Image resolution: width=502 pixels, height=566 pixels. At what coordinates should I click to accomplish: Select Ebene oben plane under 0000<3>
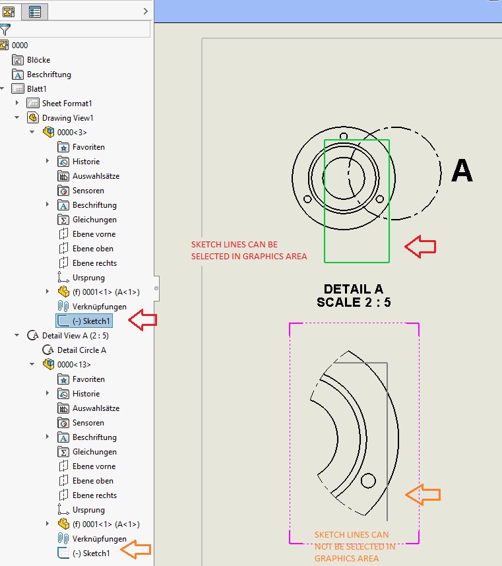(93, 248)
